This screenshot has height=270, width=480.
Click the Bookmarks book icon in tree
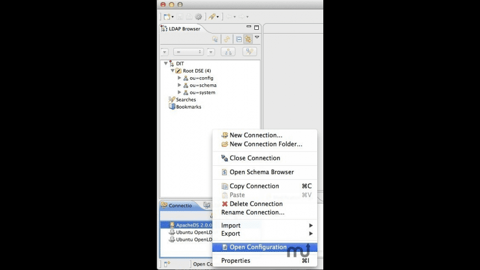172,107
